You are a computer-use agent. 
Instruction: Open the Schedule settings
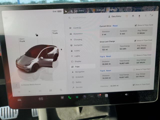78,77
